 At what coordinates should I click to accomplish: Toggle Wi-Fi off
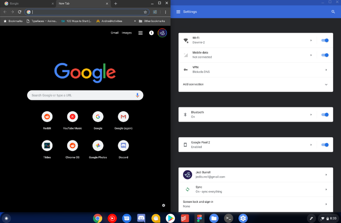[x=325, y=40]
